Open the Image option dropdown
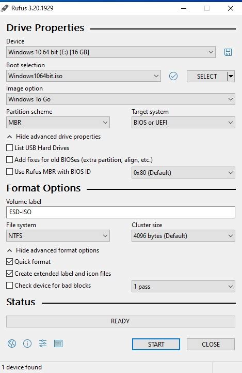The height and width of the screenshot is (373, 242). 121,99
